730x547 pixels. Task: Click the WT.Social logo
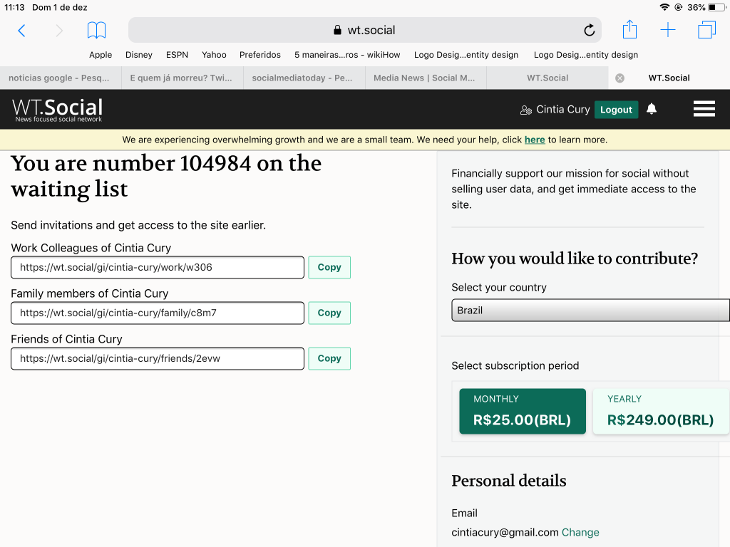coord(57,110)
